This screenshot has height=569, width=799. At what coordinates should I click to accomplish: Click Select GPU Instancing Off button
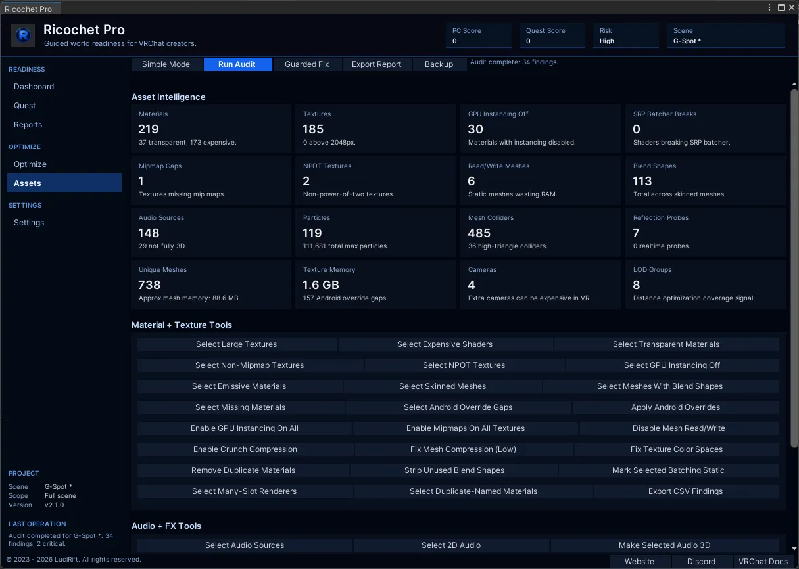point(672,365)
